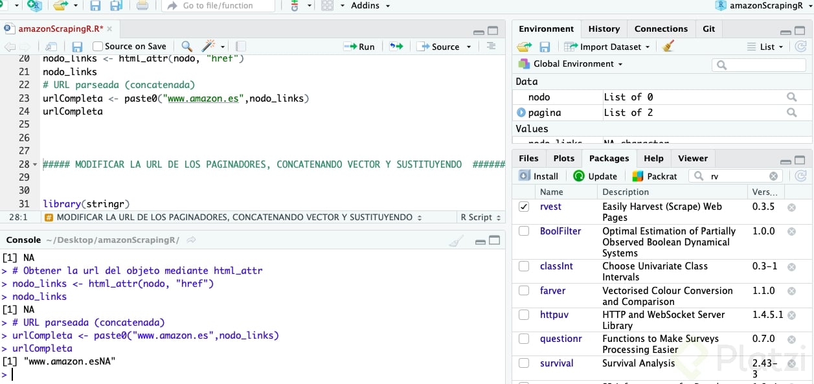Image resolution: width=814 pixels, height=384 pixels.
Task: Inspect the pagina object magnifier icon
Action: point(791,113)
